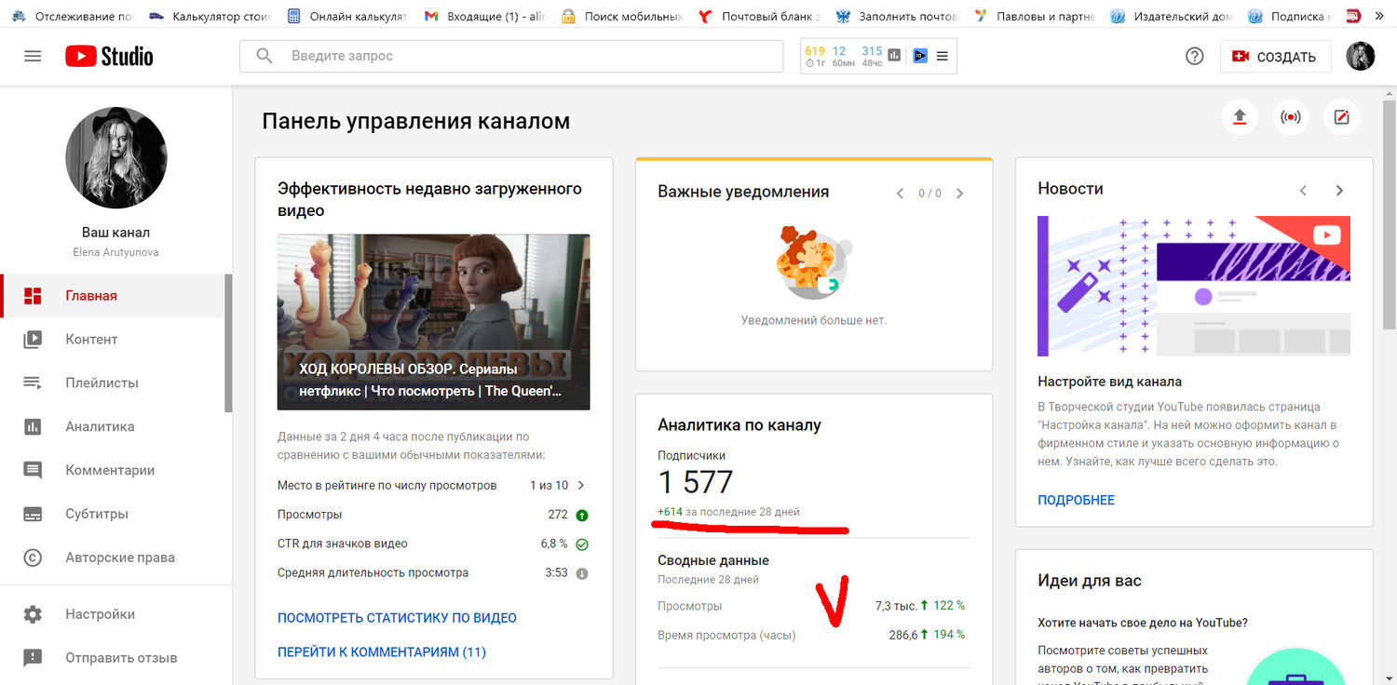
Task: Open Калькулятор стоим bookmark
Action: (210, 16)
